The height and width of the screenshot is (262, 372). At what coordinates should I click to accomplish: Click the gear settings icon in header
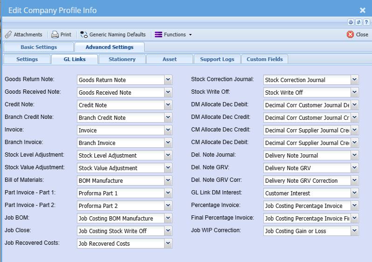pyautogui.click(x=351, y=22)
